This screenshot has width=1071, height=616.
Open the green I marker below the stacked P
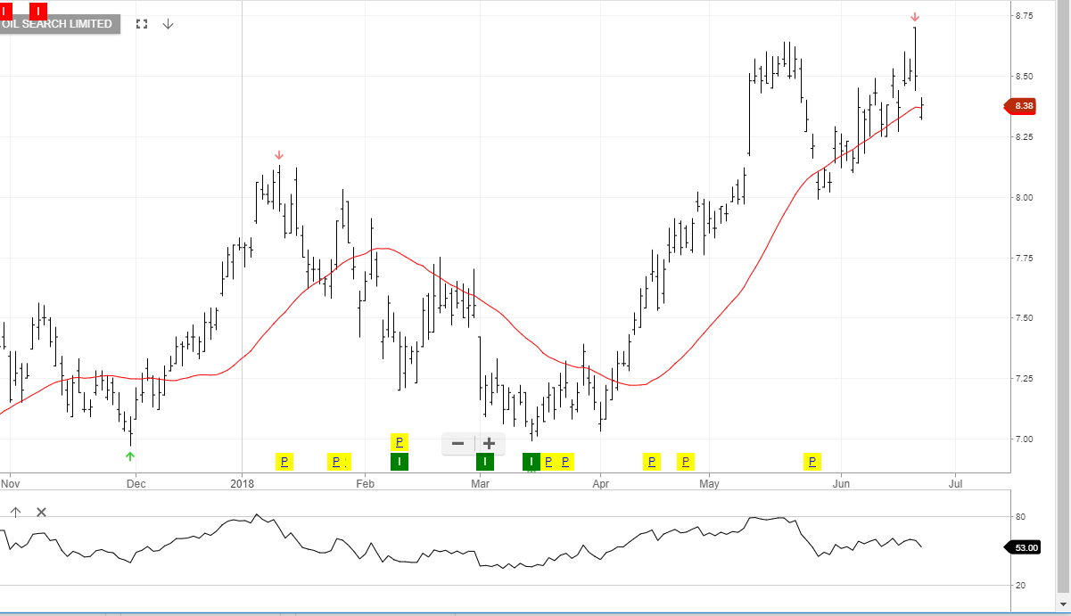(400, 461)
